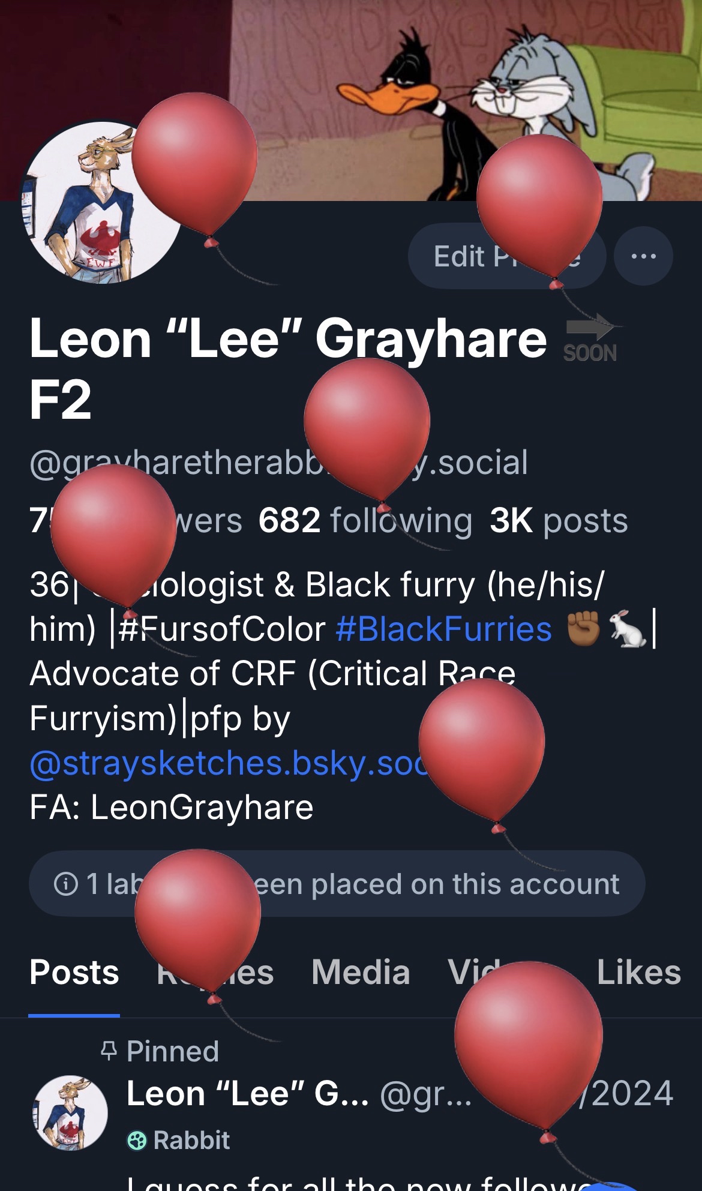Open the #BlackFurries hashtag link
The height and width of the screenshot is (1191, 702).
[x=444, y=629]
